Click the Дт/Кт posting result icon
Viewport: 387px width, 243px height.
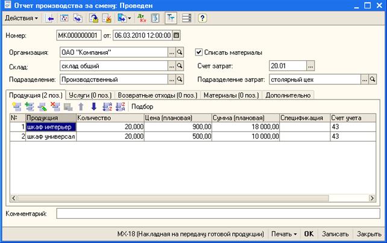pos(141,18)
